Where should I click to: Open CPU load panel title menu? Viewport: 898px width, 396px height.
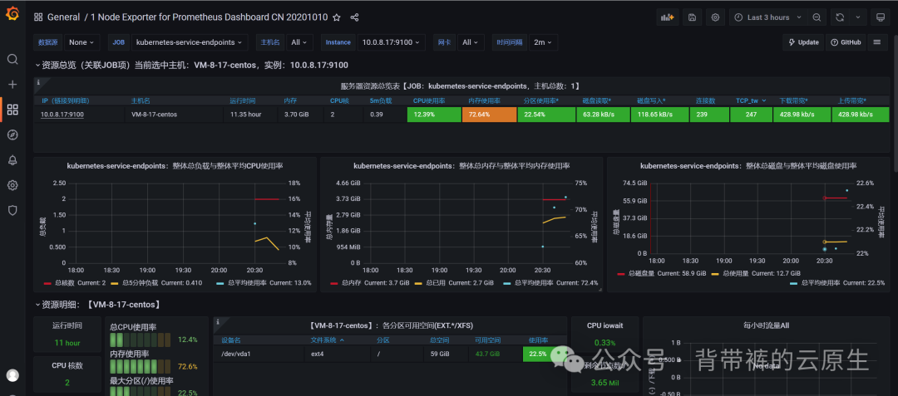(x=175, y=166)
